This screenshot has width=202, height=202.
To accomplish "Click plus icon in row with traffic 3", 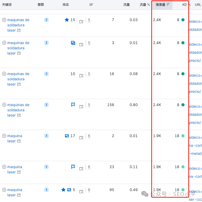I will pyautogui.click(x=4, y=43).
